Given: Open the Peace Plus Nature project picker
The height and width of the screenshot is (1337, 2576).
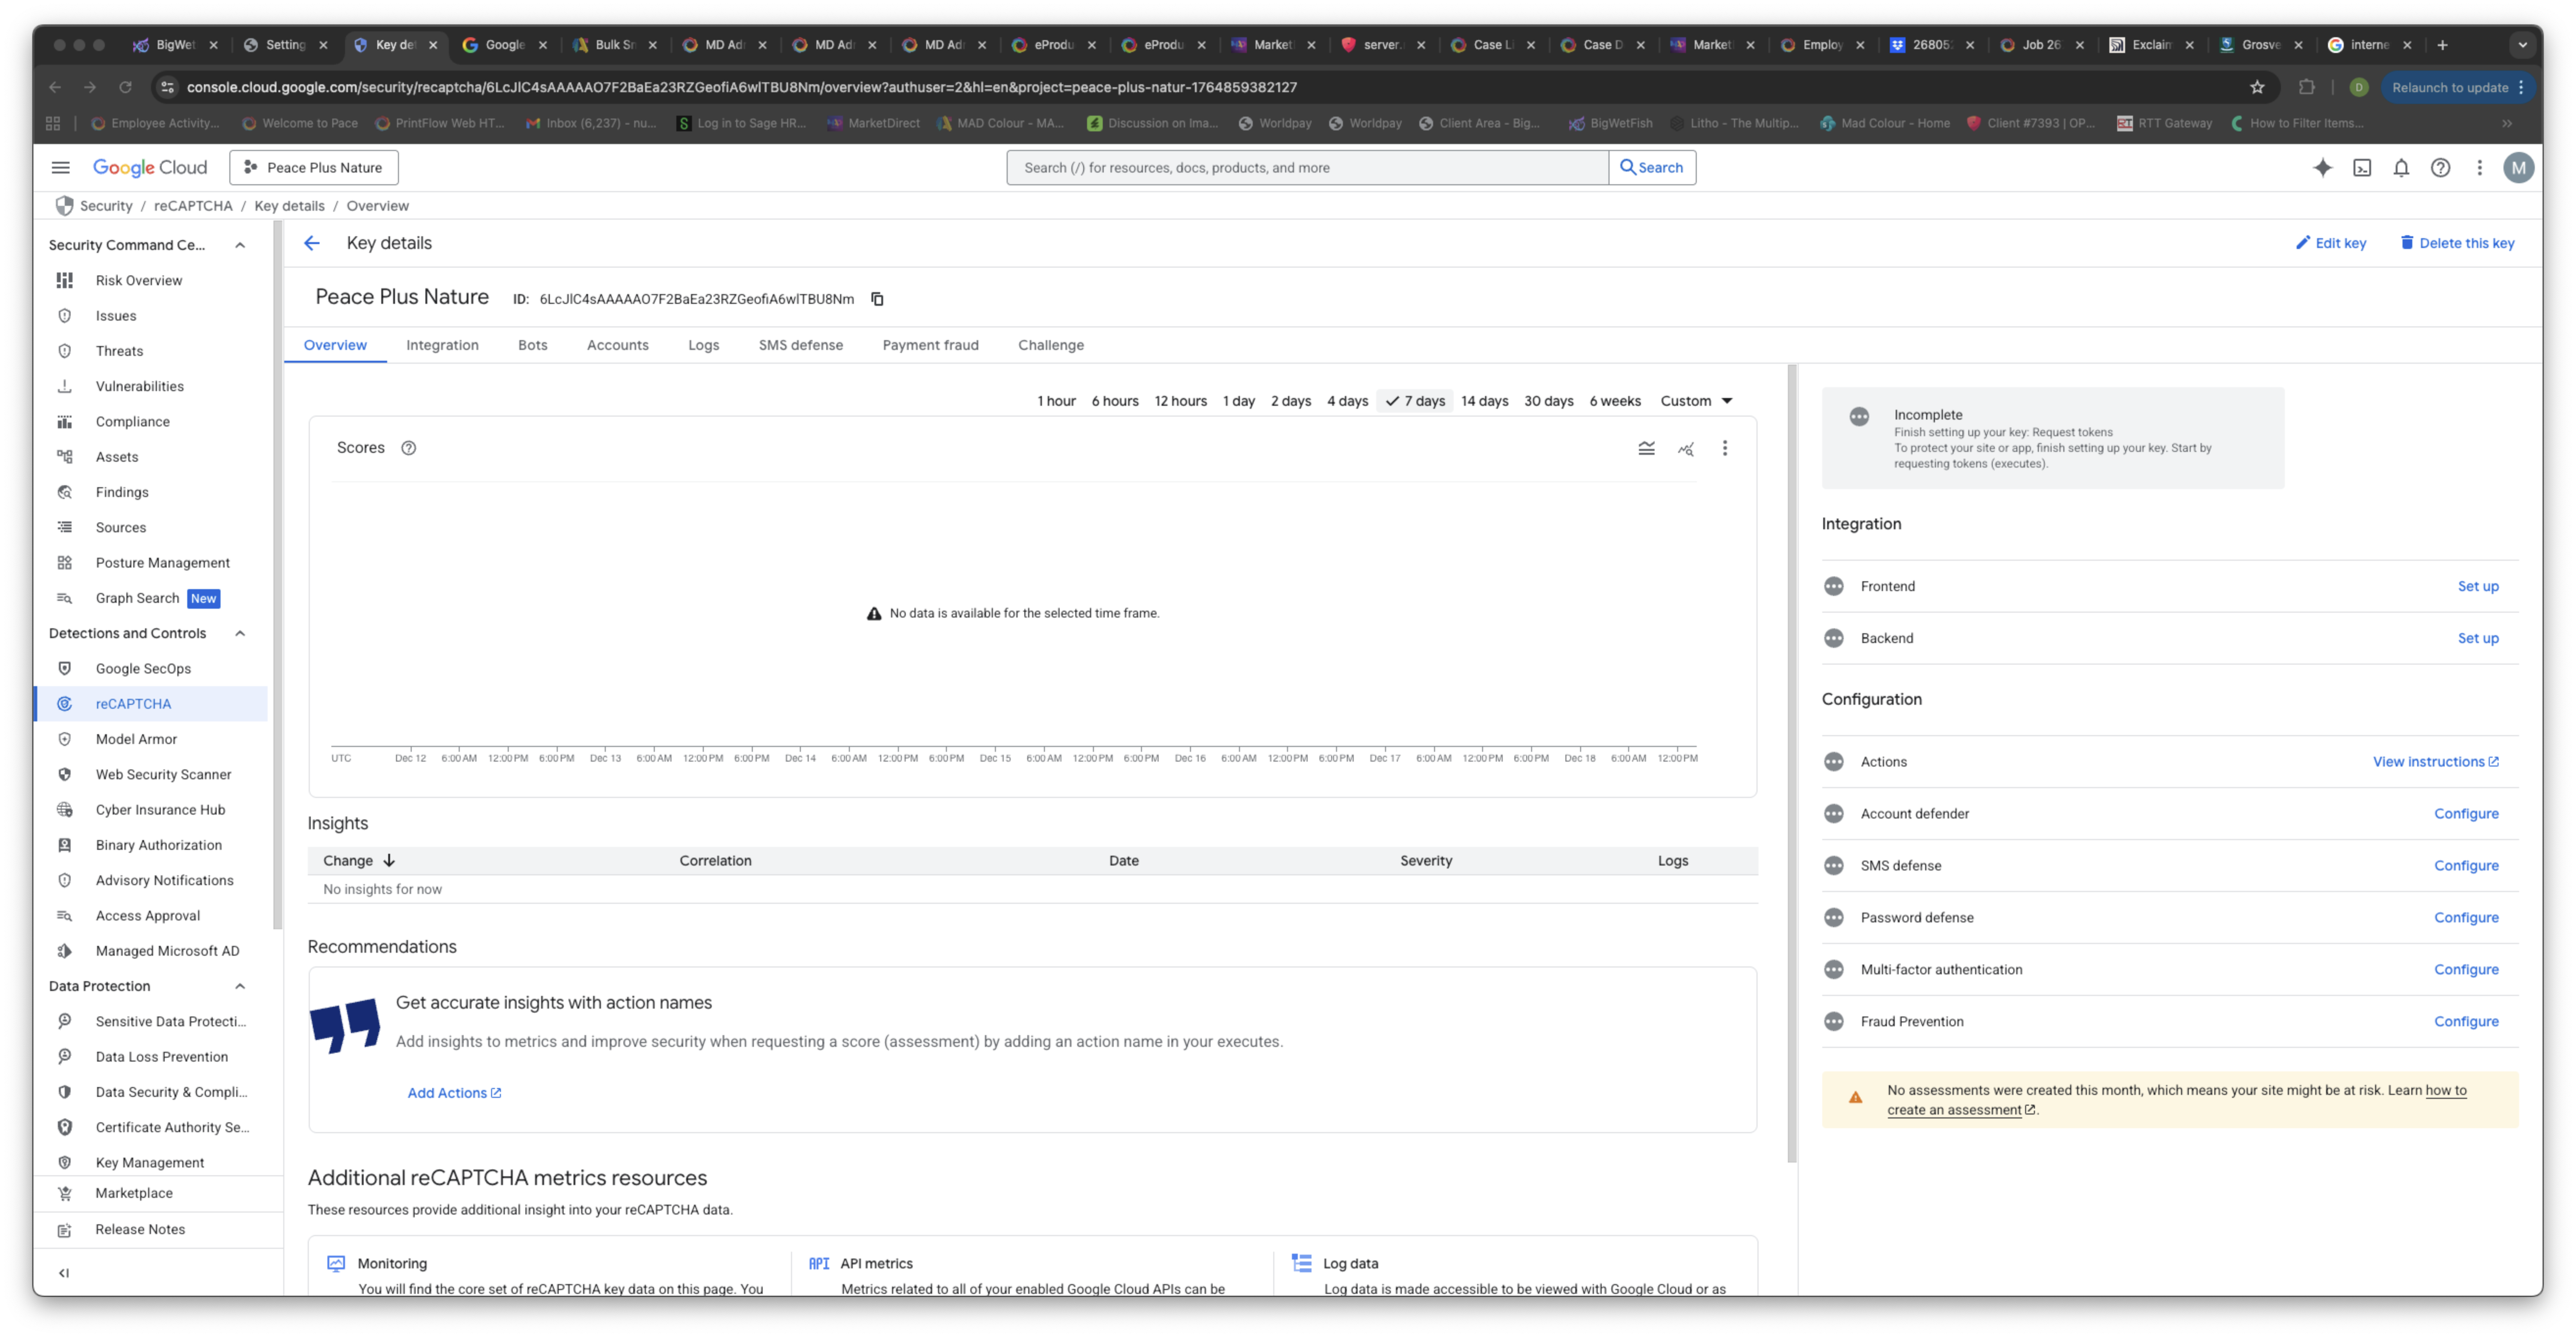Looking at the screenshot, I should coord(314,168).
